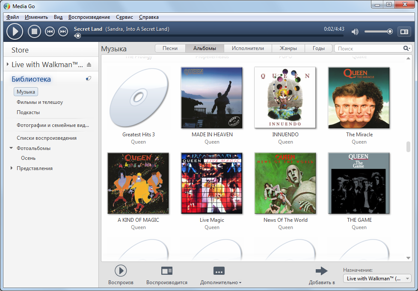Eject the Live with Walkman device
The width and height of the screenshot is (418, 291).
coord(89,65)
